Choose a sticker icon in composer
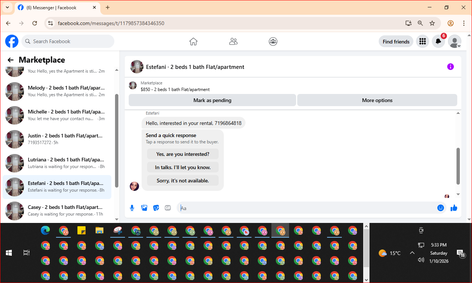Image resolution: width=472 pixels, height=283 pixels. [x=156, y=208]
